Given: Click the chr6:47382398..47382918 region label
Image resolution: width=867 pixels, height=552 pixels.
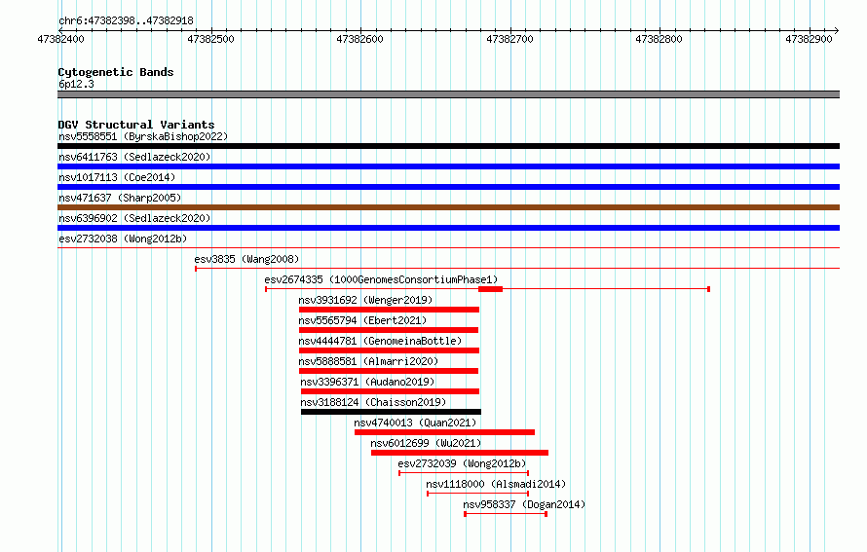Looking at the screenshot, I should coord(126,20).
